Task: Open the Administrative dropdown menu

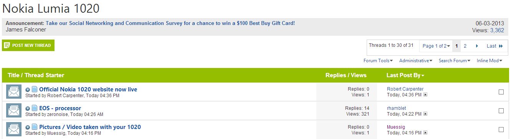Action: [x=416, y=61]
